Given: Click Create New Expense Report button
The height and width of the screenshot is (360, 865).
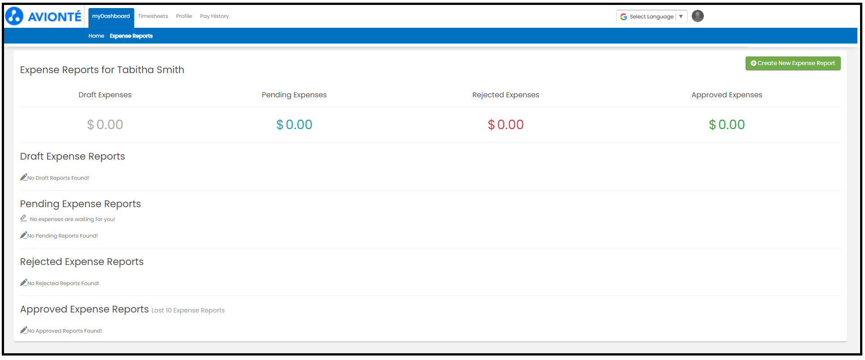Looking at the screenshot, I should [x=793, y=63].
